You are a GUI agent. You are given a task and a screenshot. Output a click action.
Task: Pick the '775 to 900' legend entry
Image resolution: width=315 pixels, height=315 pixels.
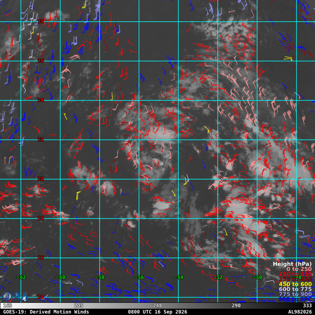(x=295, y=294)
